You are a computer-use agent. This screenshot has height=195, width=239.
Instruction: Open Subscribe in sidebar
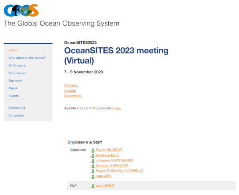pos(16,115)
